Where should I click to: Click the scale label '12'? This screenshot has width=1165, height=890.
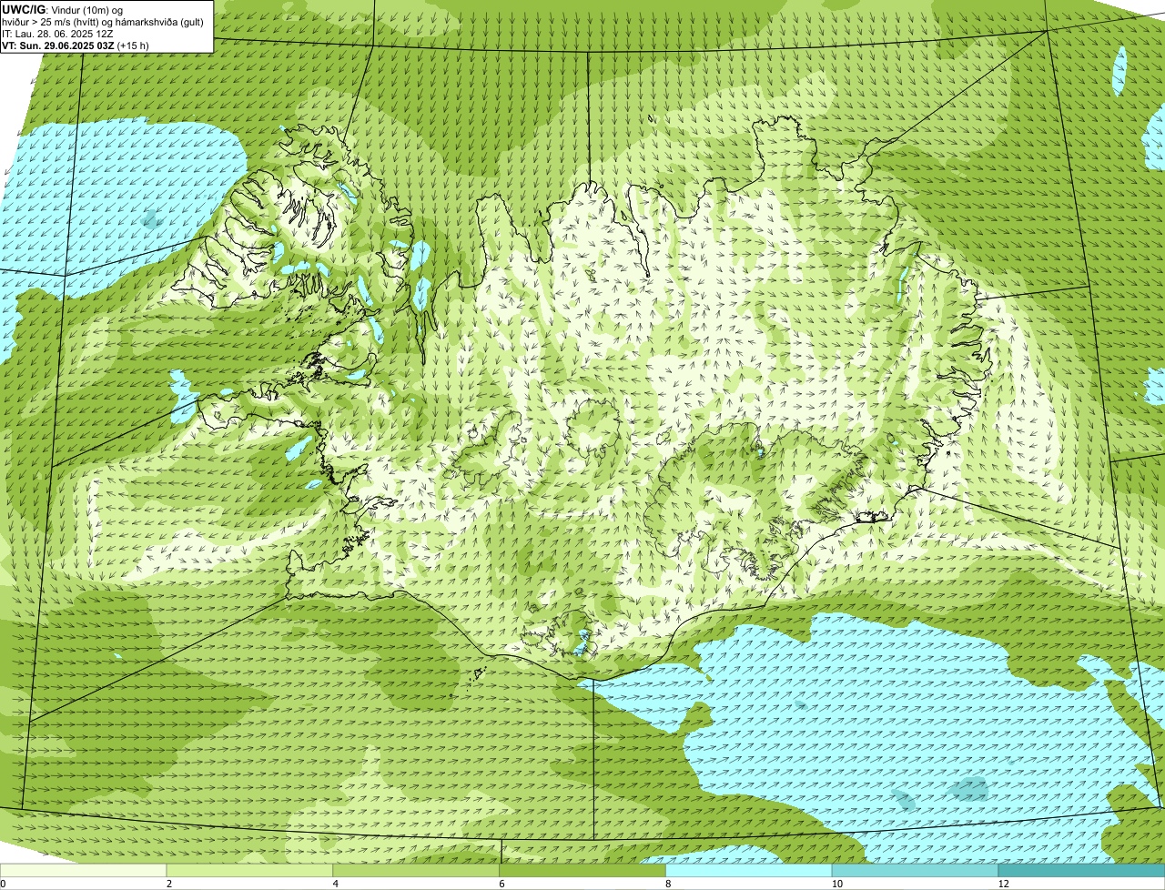(1003, 884)
